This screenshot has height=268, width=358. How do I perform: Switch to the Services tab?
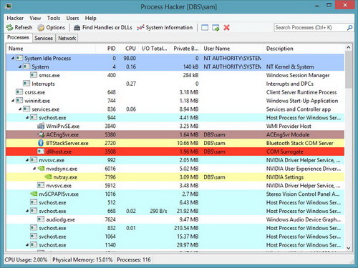[44, 38]
